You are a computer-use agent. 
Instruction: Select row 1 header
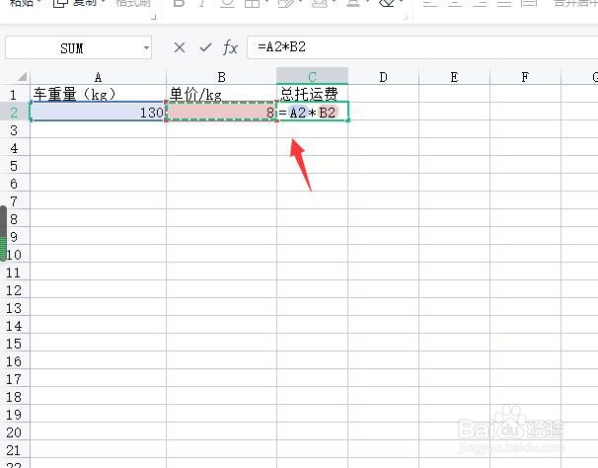[14, 94]
